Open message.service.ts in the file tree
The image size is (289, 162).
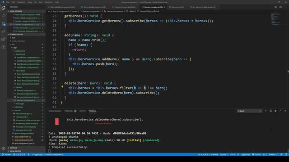(x=23, y=130)
